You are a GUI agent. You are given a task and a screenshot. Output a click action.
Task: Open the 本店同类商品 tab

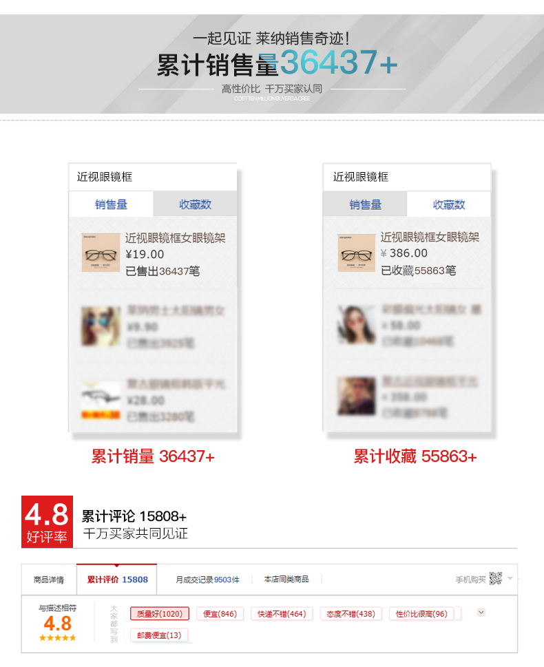click(x=286, y=580)
